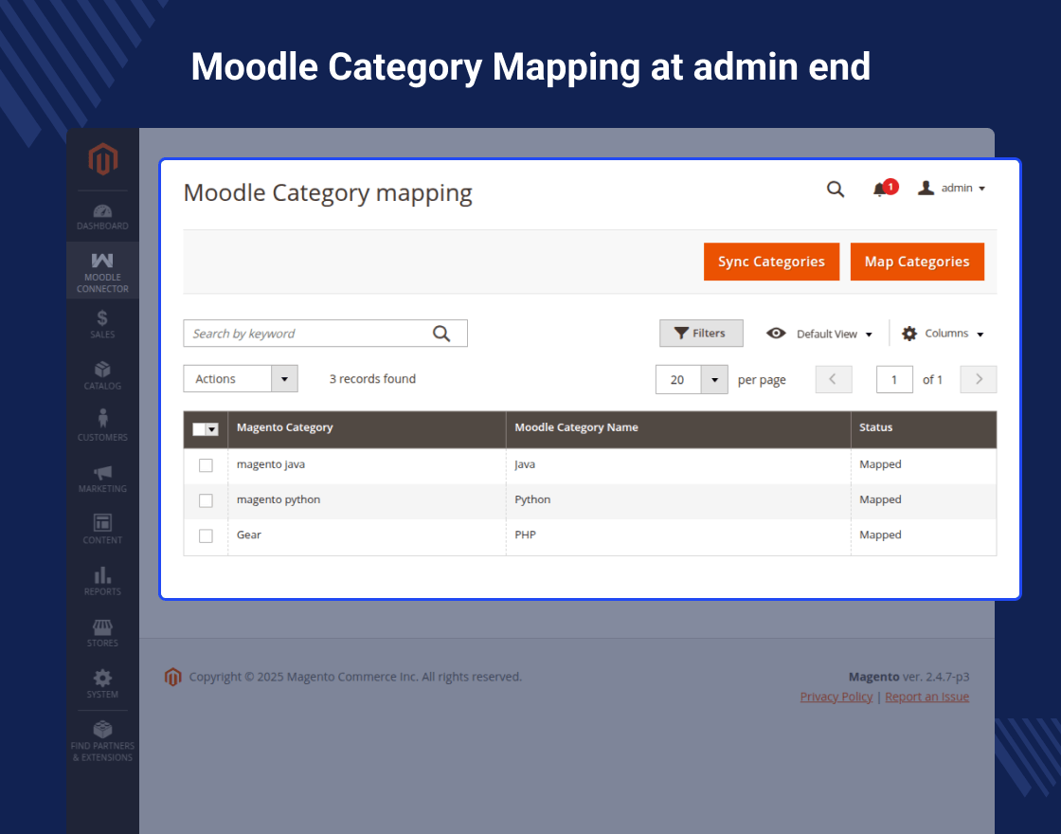Open the Actions dropdown

241,378
